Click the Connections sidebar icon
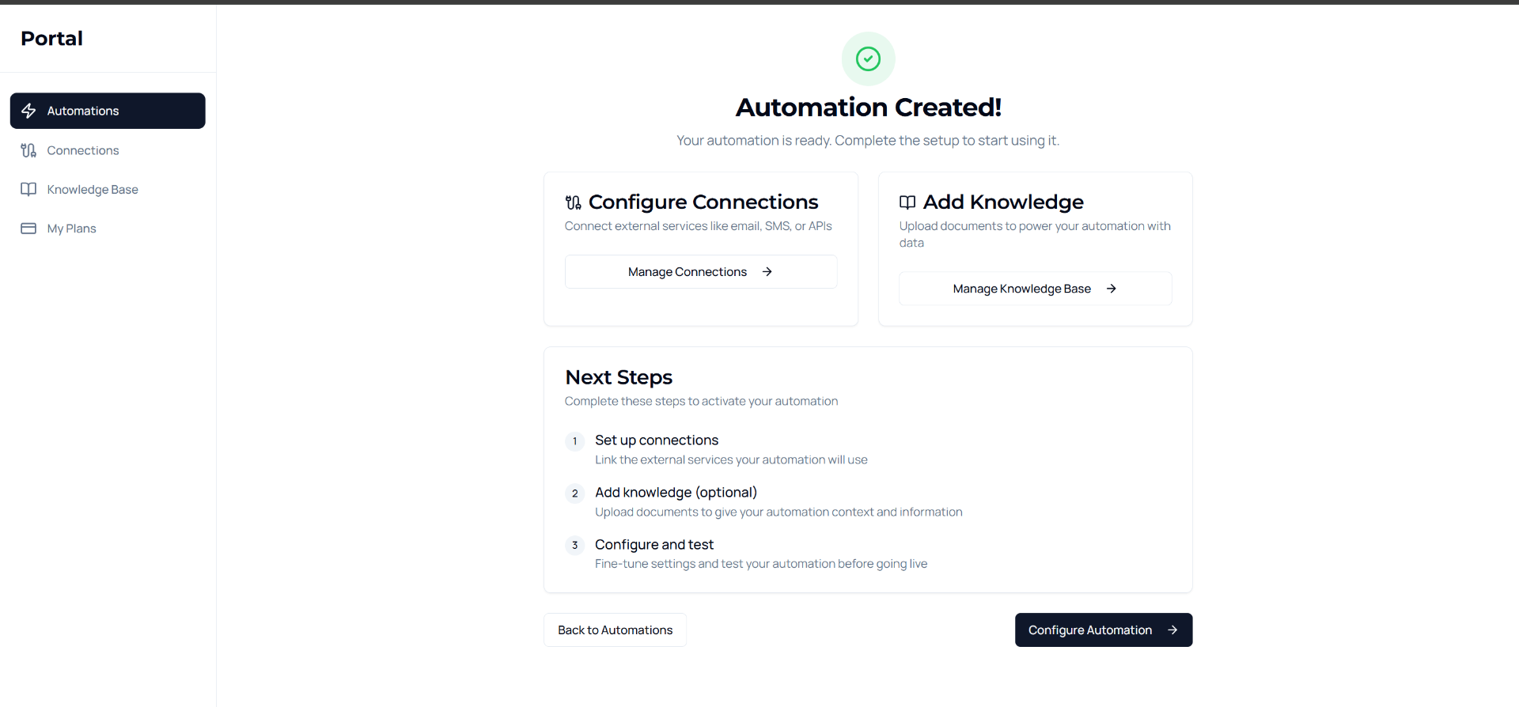 coord(28,150)
